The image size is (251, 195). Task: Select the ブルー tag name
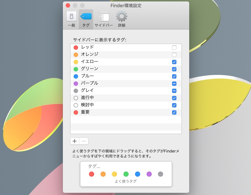tap(87, 76)
